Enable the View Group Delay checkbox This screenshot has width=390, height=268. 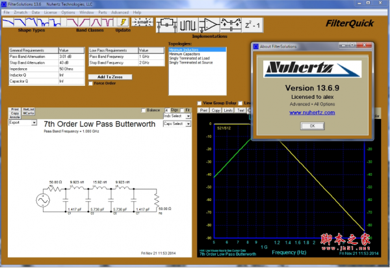coord(200,103)
